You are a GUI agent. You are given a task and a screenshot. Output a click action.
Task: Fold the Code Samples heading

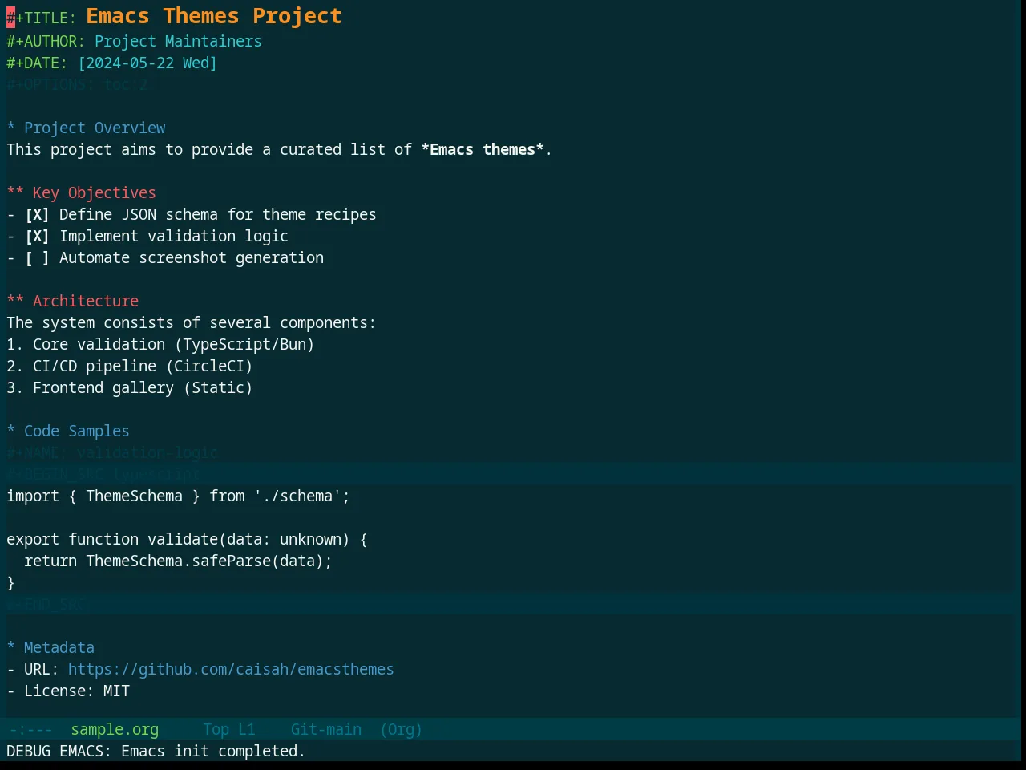pyautogui.click(x=11, y=432)
